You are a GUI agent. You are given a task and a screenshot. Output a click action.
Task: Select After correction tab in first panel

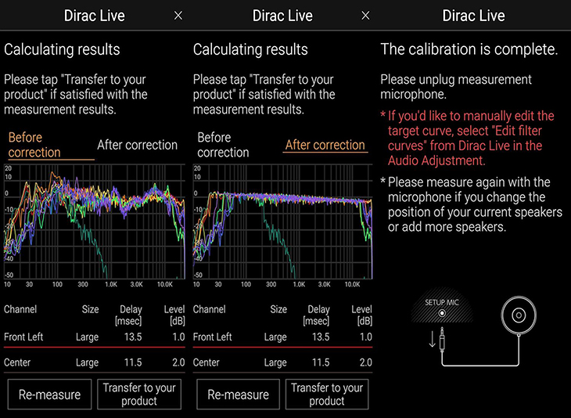coord(138,145)
